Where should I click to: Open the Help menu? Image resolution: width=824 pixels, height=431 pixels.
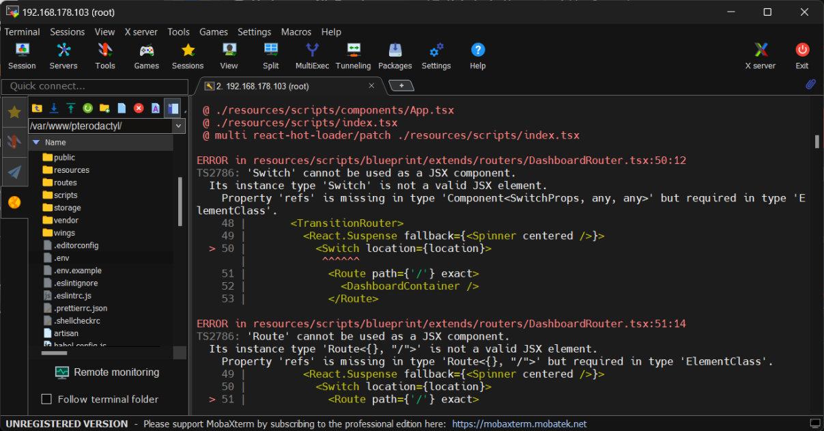coord(331,31)
